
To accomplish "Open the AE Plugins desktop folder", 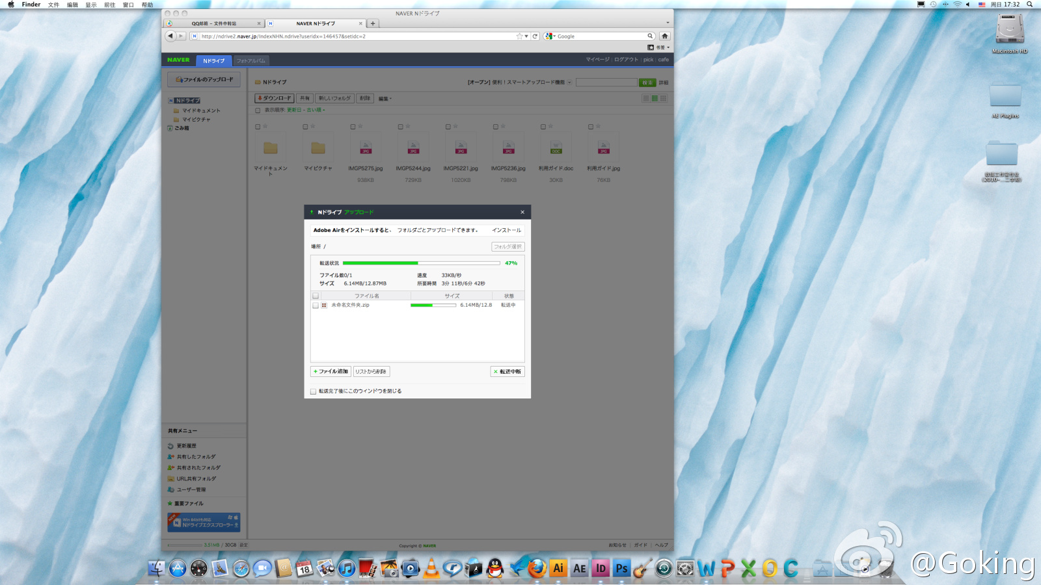I will [1005, 99].
